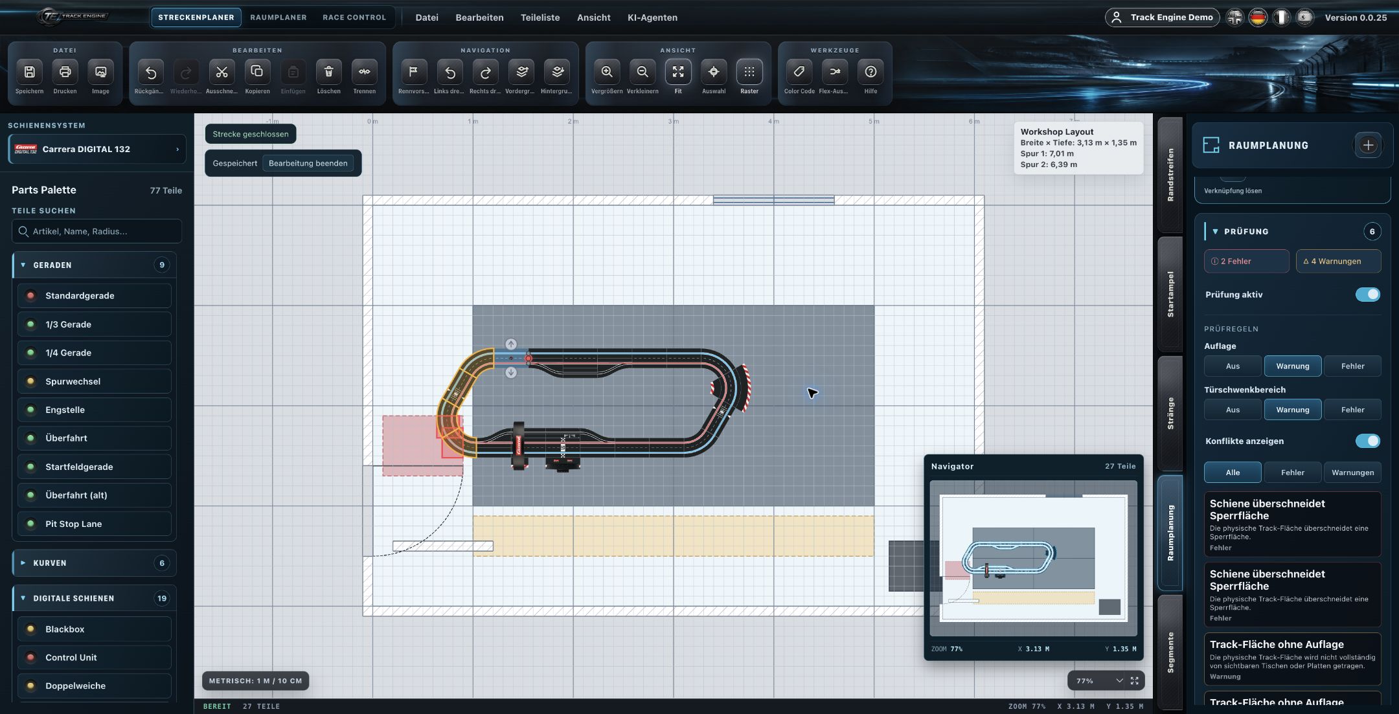
Task: Open the Color Code tool
Action: click(799, 72)
